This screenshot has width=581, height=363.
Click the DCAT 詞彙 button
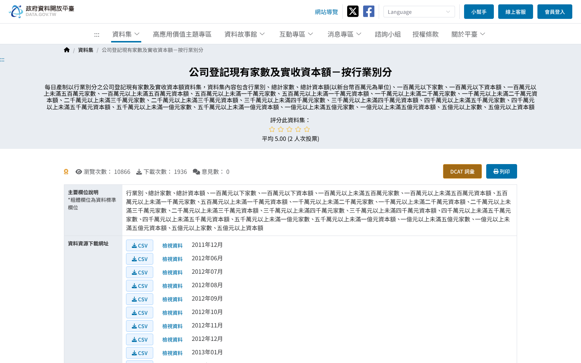pyautogui.click(x=462, y=171)
